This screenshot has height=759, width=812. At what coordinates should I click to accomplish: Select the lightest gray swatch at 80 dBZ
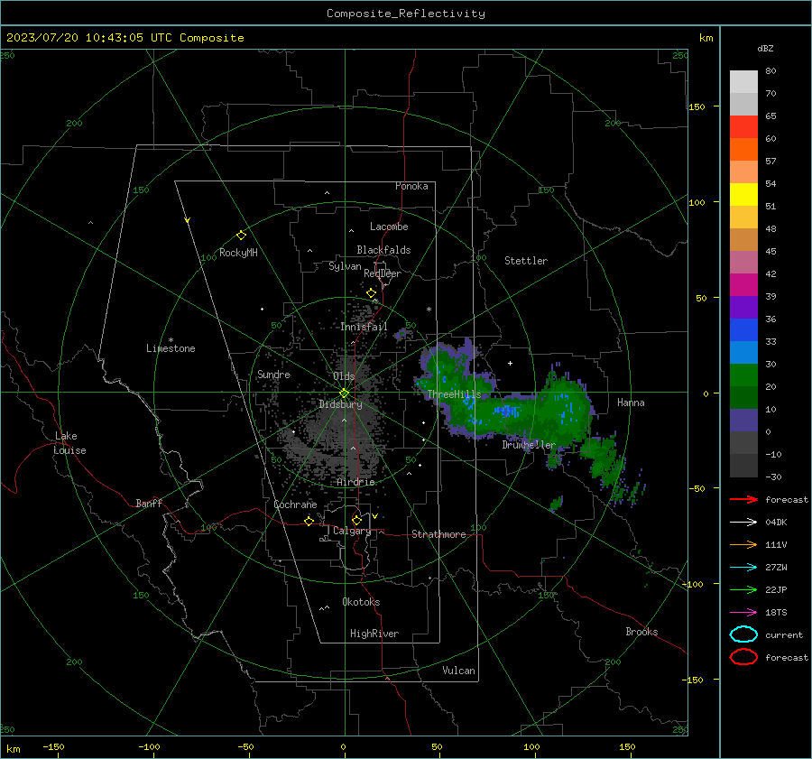coord(743,82)
